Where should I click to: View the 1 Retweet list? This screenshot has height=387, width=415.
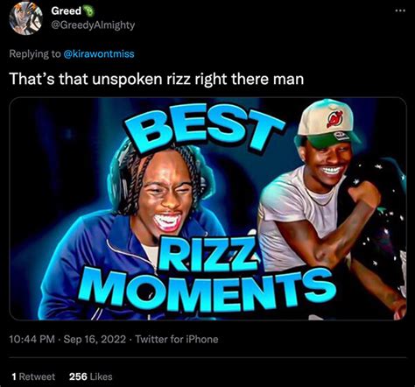click(x=33, y=376)
